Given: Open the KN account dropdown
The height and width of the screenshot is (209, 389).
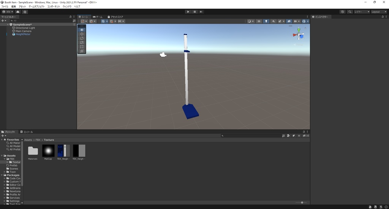Looking at the screenshot, I should point(8,12).
